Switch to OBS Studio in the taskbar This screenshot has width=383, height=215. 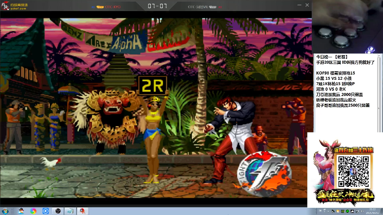coord(58,211)
